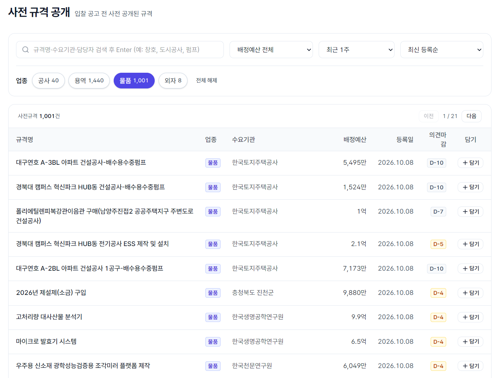Click the 규격명 column header
This screenshot has width=499, height=378.
[x=25, y=140]
